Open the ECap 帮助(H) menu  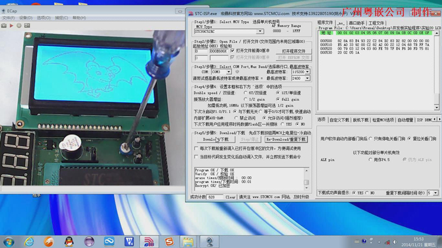click(x=79, y=18)
